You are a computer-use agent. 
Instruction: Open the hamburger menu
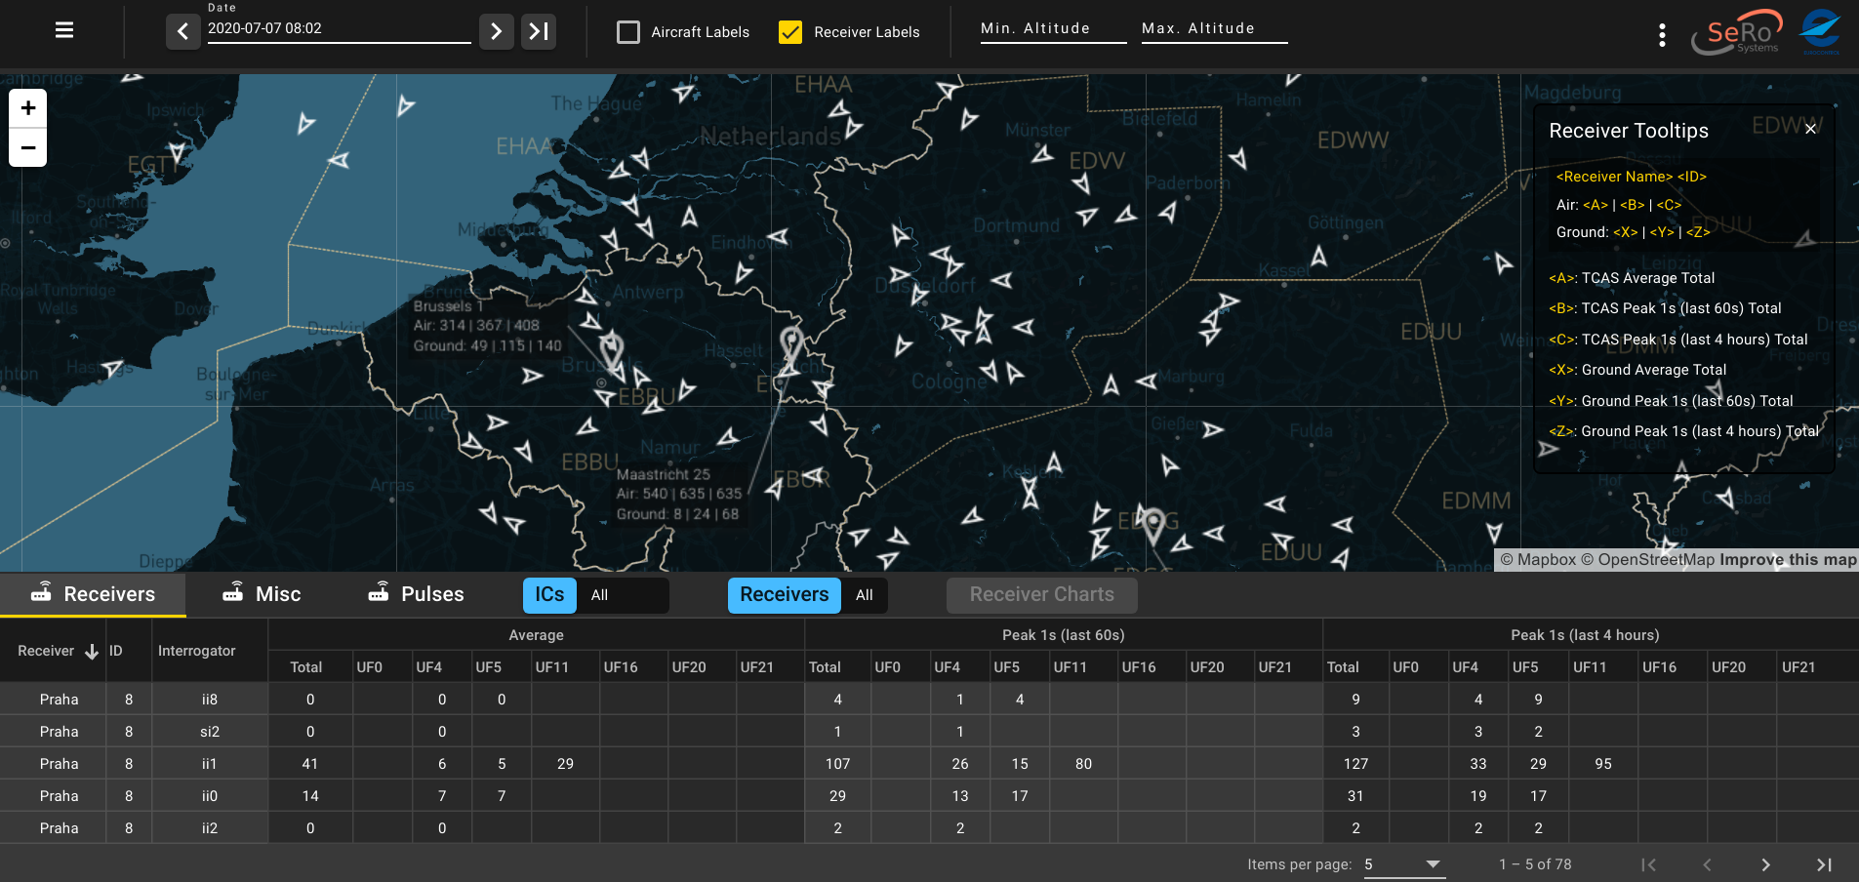pyautogui.click(x=63, y=29)
